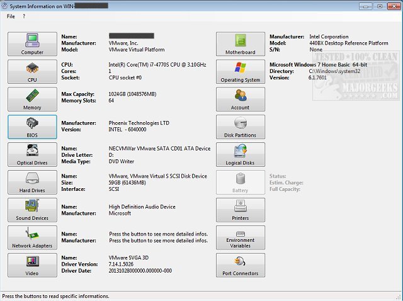View Sound Devices information
Image resolution: width=403 pixels, height=301 pixels.
[x=33, y=210]
